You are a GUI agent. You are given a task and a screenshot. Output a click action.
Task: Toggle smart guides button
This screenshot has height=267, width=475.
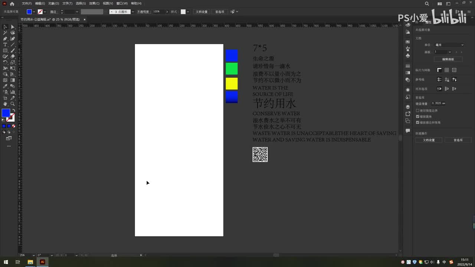point(454,79)
